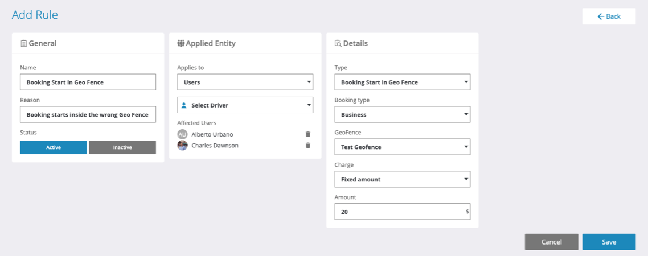This screenshot has height=256, width=648.
Task: Open the Charge Fixed amount dropdown
Action: 402,180
